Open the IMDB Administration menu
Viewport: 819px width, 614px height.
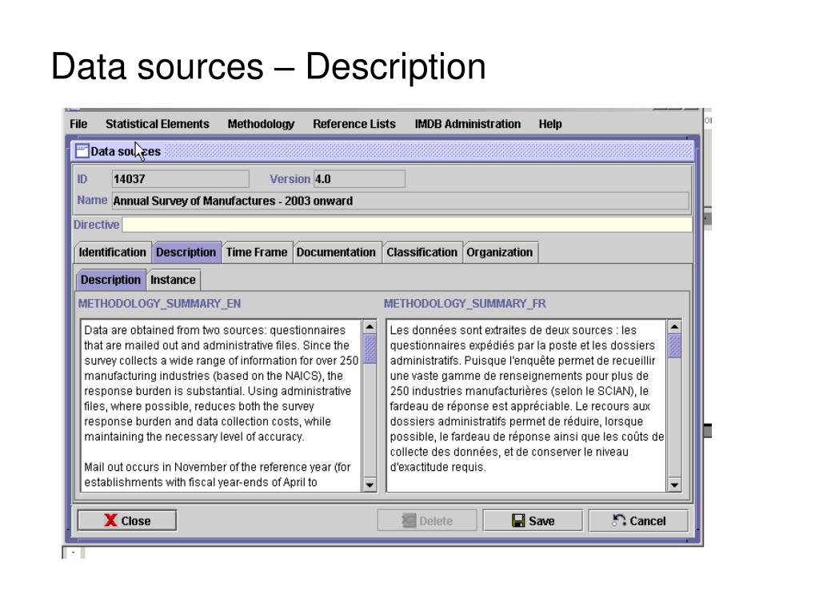coord(467,124)
